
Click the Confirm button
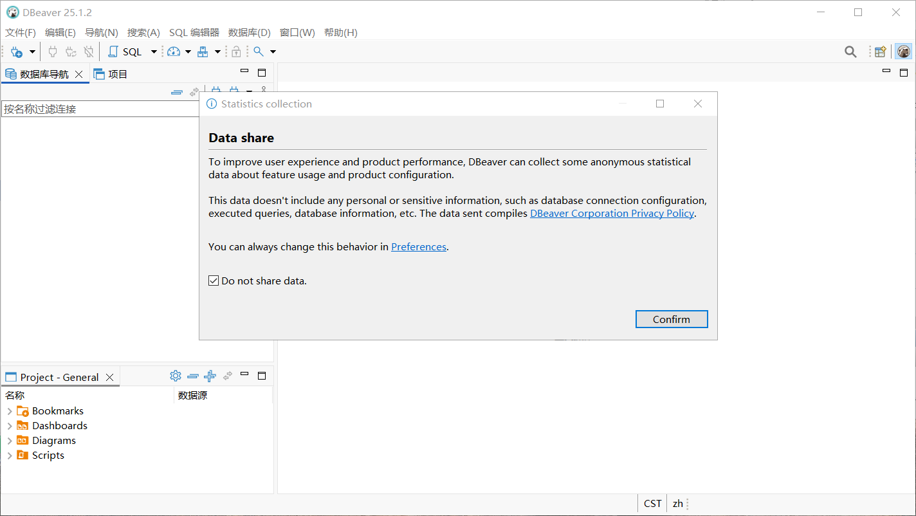pos(672,319)
